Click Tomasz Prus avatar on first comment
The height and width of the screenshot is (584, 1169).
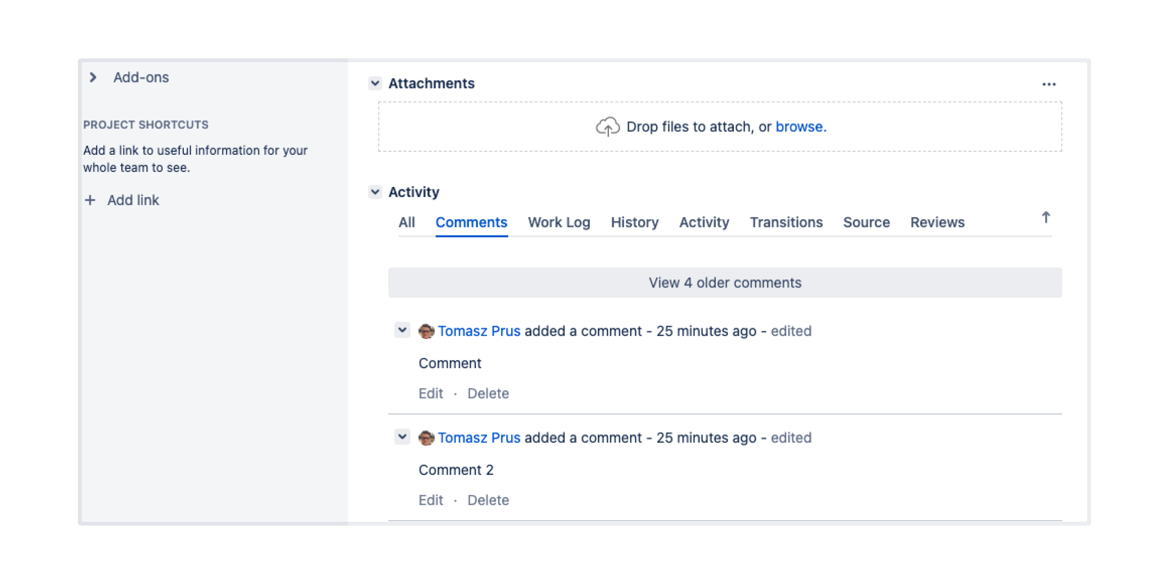tap(426, 331)
